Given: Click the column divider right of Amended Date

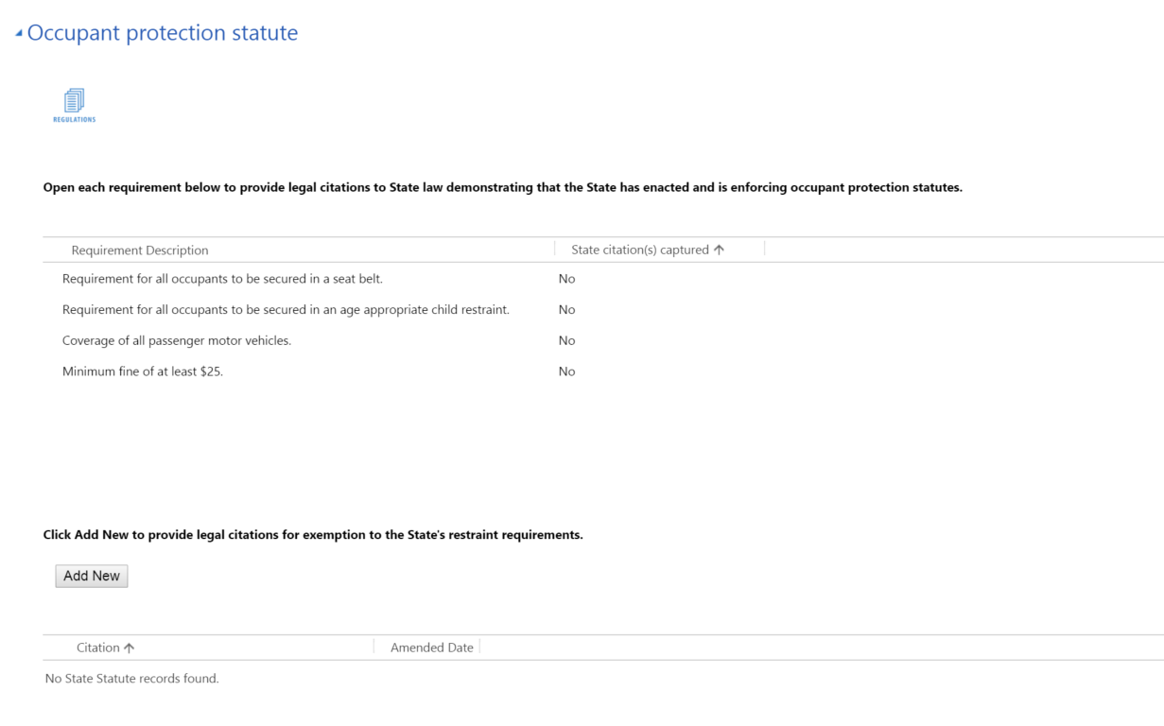Looking at the screenshot, I should click(x=480, y=647).
